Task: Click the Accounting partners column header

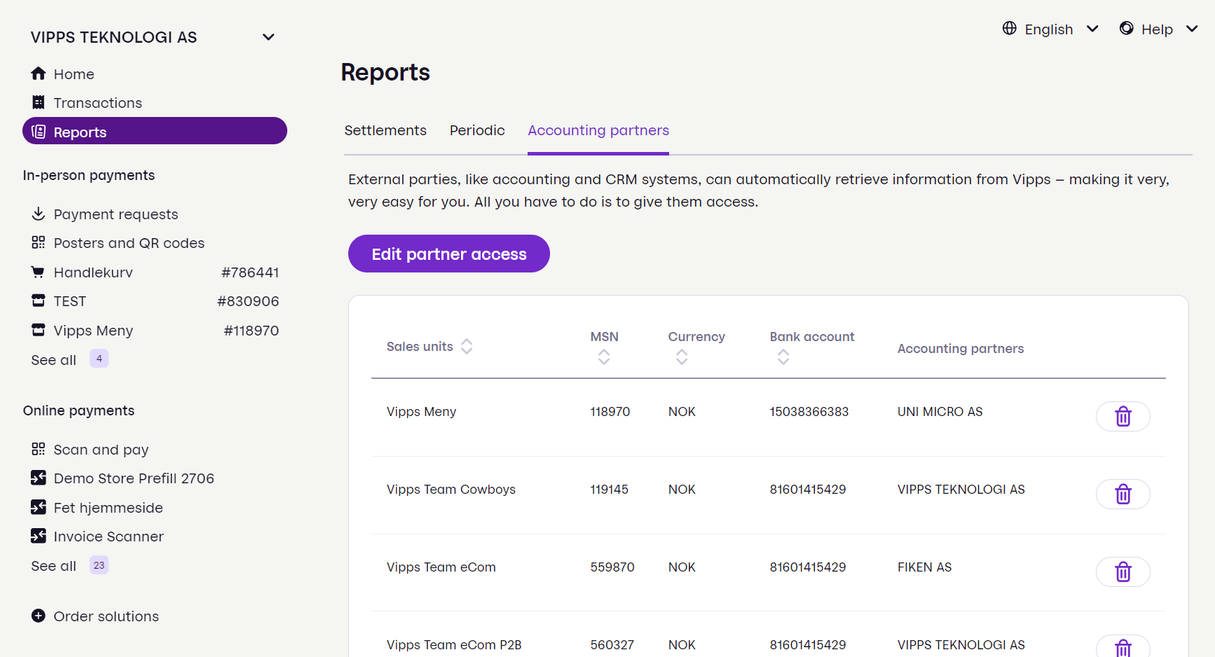Action: pyautogui.click(x=961, y=348)
